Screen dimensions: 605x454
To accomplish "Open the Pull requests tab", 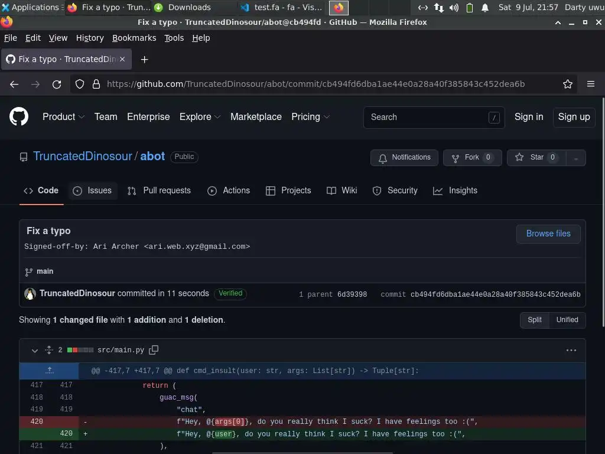I will click(x=159, y=191).
